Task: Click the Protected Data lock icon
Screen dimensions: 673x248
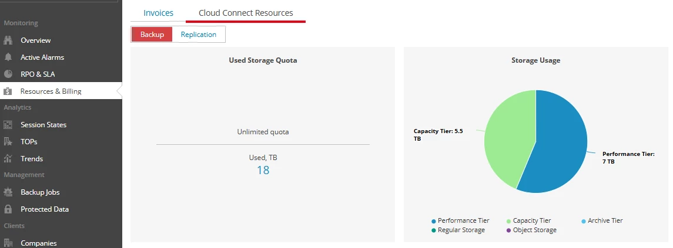Action: tap(8, 209)
